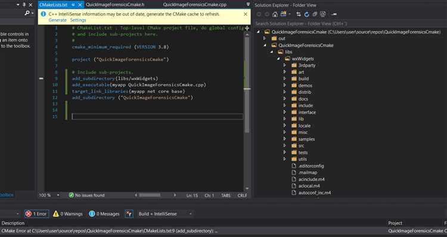Pin the CMakeLists.txt tab
This screenshot has height=237, width=447.
[73, 5]
